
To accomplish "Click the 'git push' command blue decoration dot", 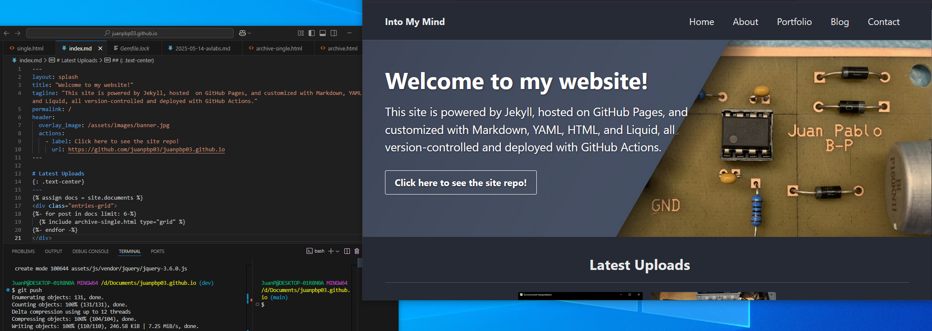I will click(8, 290).
